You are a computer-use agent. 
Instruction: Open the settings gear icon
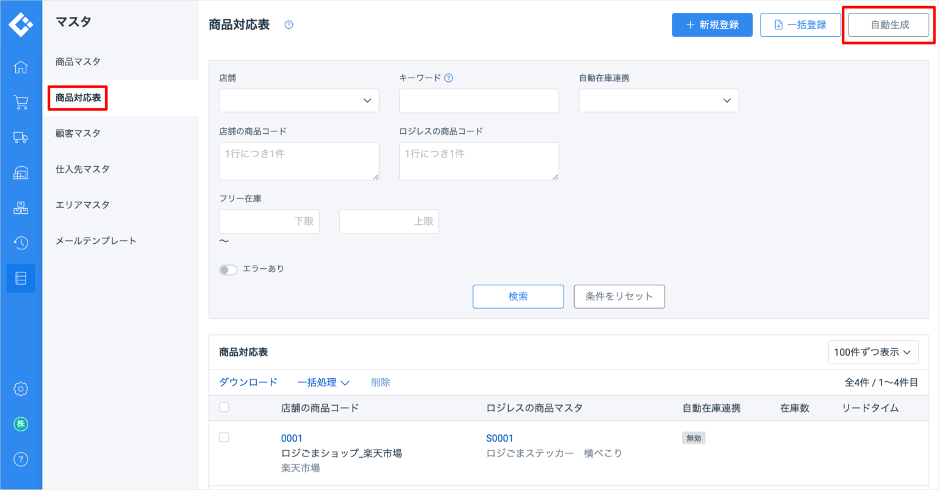tap(21, 389)
